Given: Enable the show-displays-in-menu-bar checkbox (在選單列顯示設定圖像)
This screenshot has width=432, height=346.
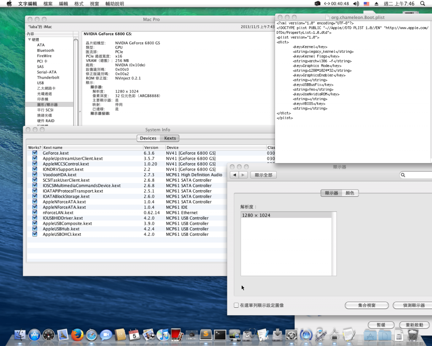Looking at the screenshot, I should click(x=236, y=305).
